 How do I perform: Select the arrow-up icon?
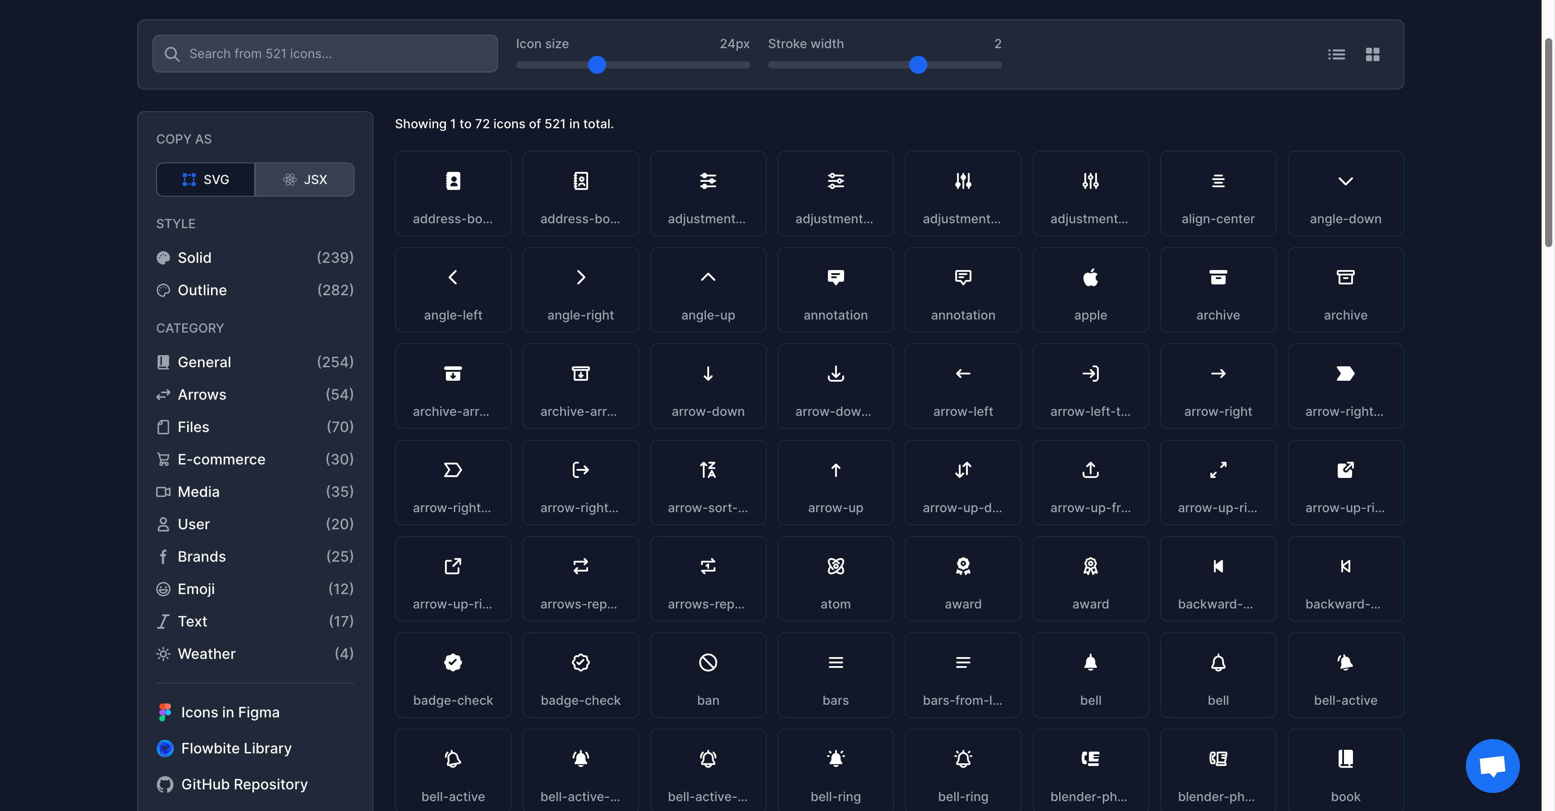[836, 482]
